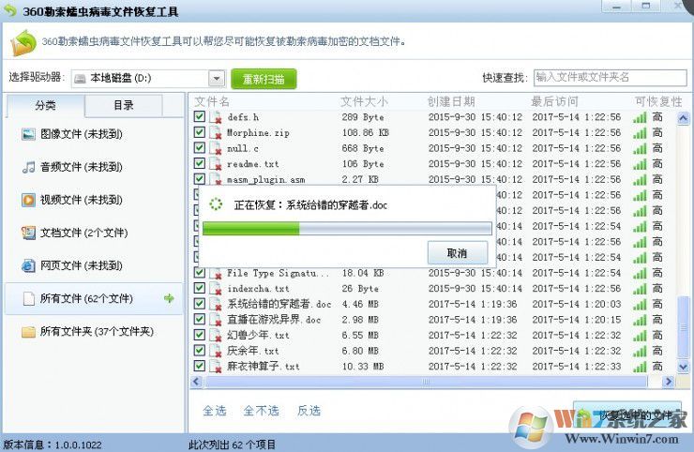Uncheck the null.c checkbox
This screenshot has height=452, width=694.
(x=200, y=147)
